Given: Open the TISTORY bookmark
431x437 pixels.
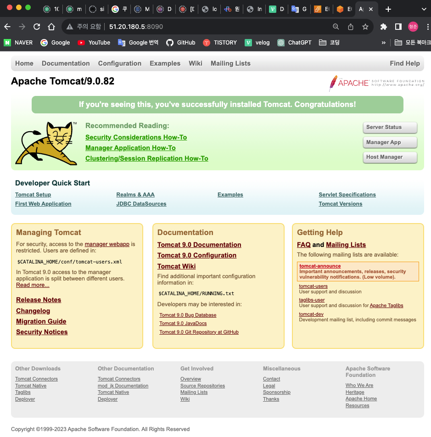Looking at the screenshot, I should pyautogui.click(x=220, y=43).
